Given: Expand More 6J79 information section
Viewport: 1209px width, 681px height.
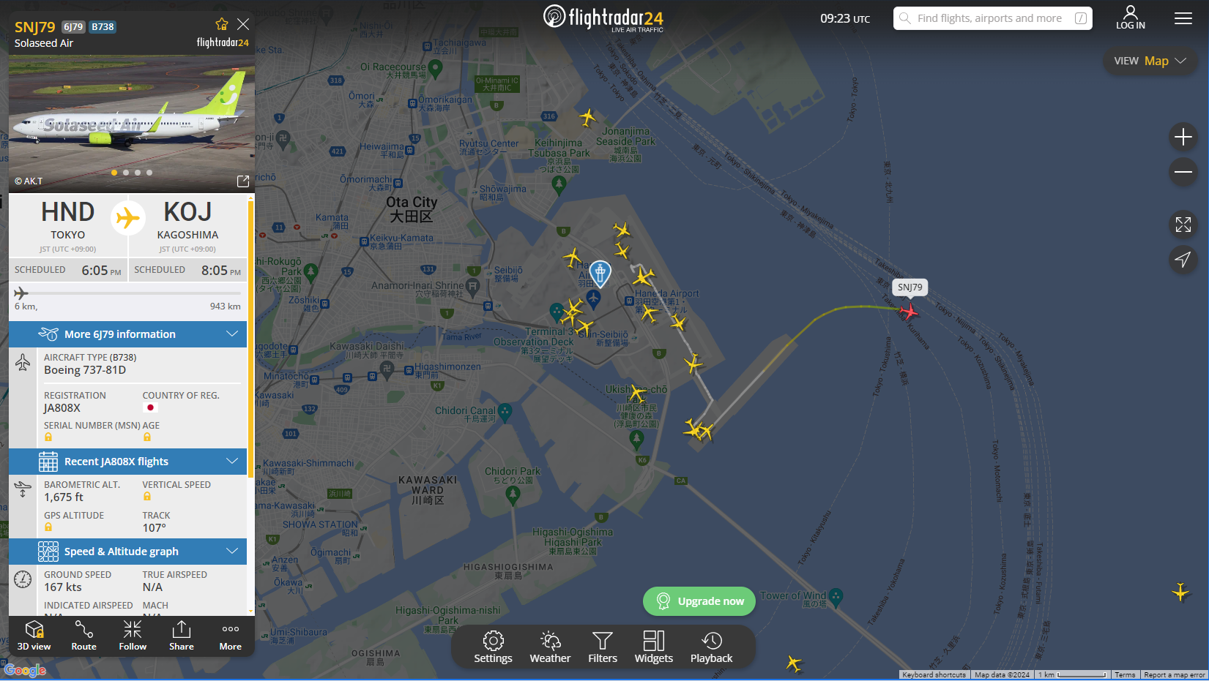Looking at the screenshot, I should (127, 334).
